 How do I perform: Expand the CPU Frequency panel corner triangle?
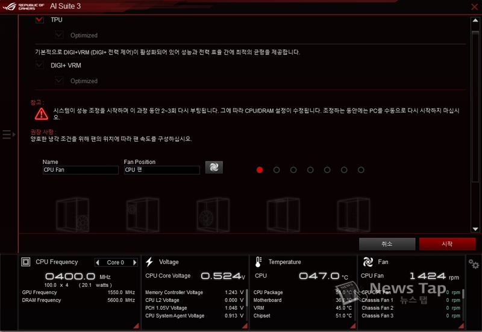point(135,326)
